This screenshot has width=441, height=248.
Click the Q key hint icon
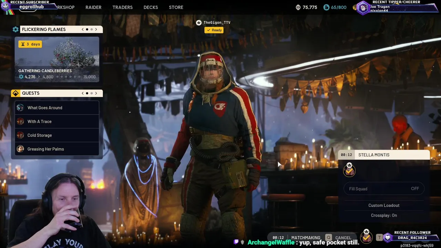[x=329, y=237]
